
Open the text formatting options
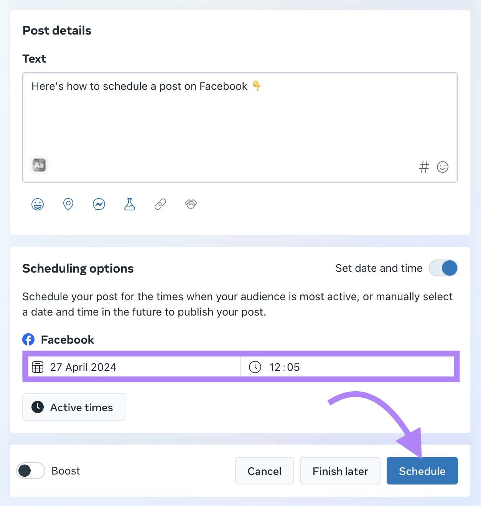(39, 165)
